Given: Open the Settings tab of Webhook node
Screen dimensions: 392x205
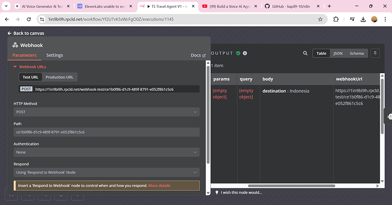Looking at the screenshot, I should click(x=55, y=55).
